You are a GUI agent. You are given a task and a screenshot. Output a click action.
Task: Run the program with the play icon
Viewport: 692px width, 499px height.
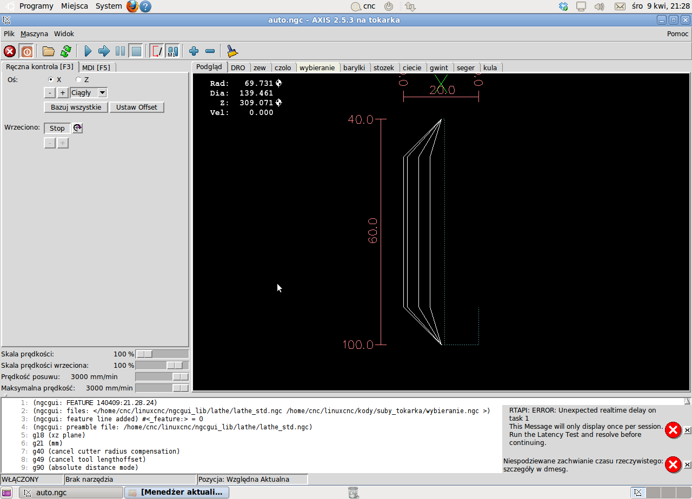click(88, 51)
